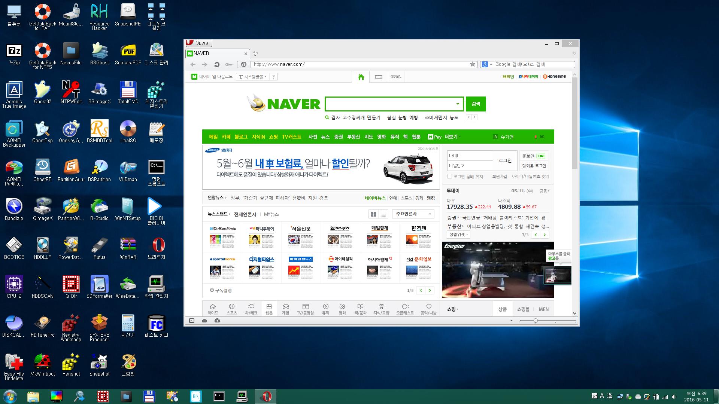This screenshot has width=719, height=404.
Task: Open the 시스템글꼴 font dropdown
Action: point(253,77)
